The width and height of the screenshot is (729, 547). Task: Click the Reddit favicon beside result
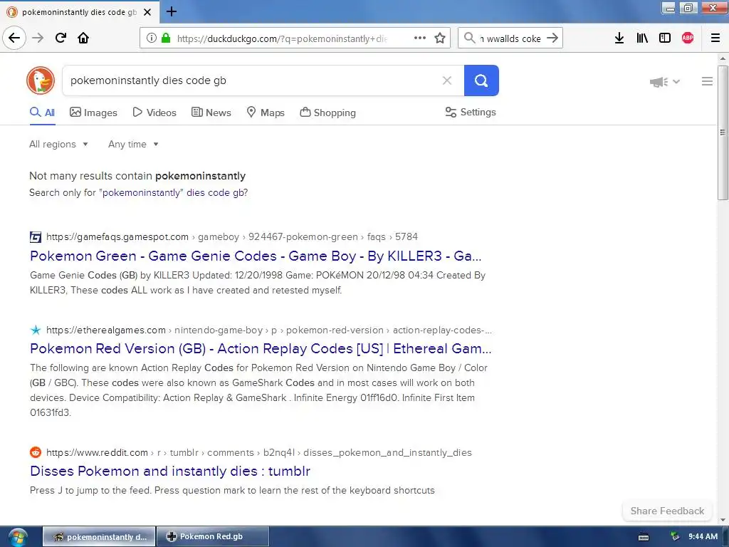pyautogui.click(x=36, y=452)
